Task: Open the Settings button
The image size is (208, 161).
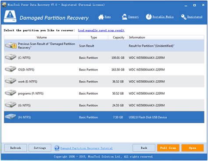Action: click(40, 148)
